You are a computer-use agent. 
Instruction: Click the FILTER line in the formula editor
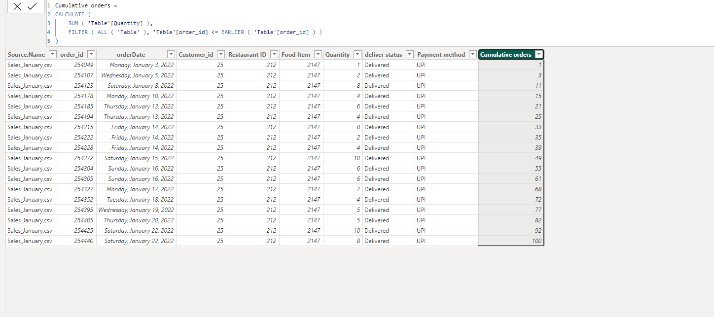click(195, 32)
